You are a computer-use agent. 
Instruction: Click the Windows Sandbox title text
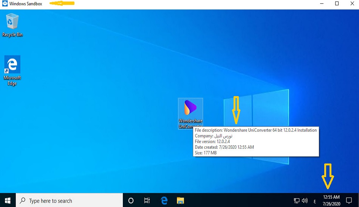[26, 4]
